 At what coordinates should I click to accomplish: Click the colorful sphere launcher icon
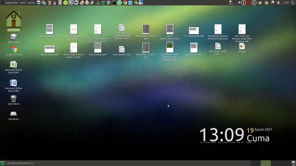(x=109, y=3)
